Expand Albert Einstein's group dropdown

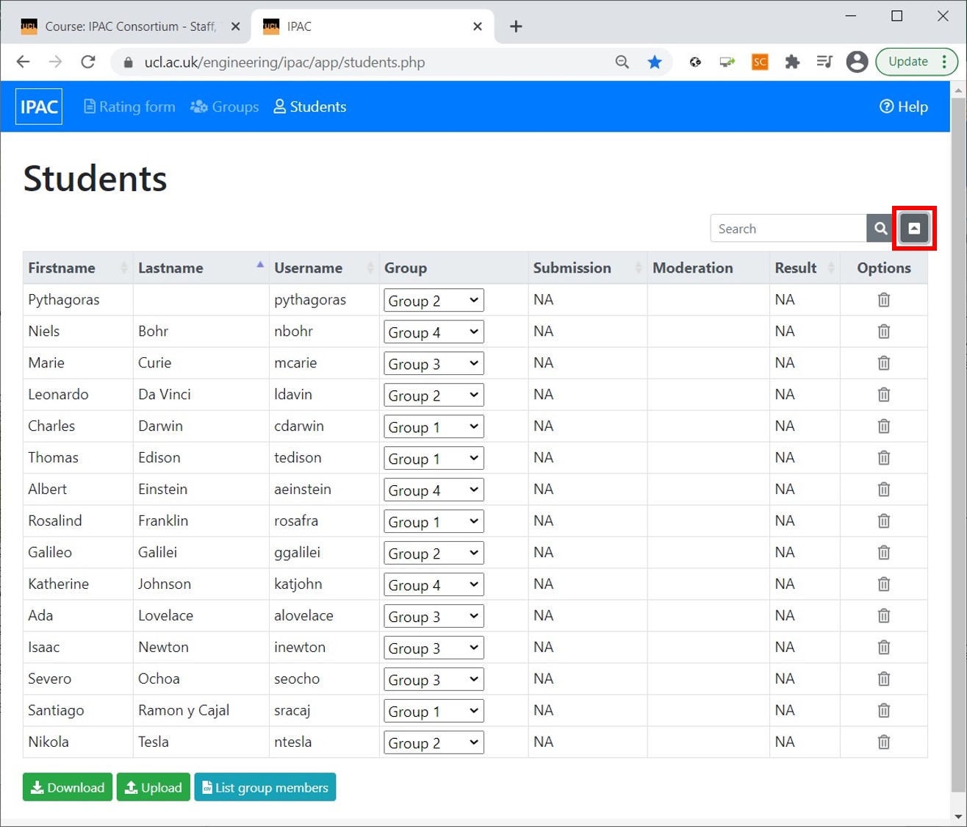click(434, 490)
